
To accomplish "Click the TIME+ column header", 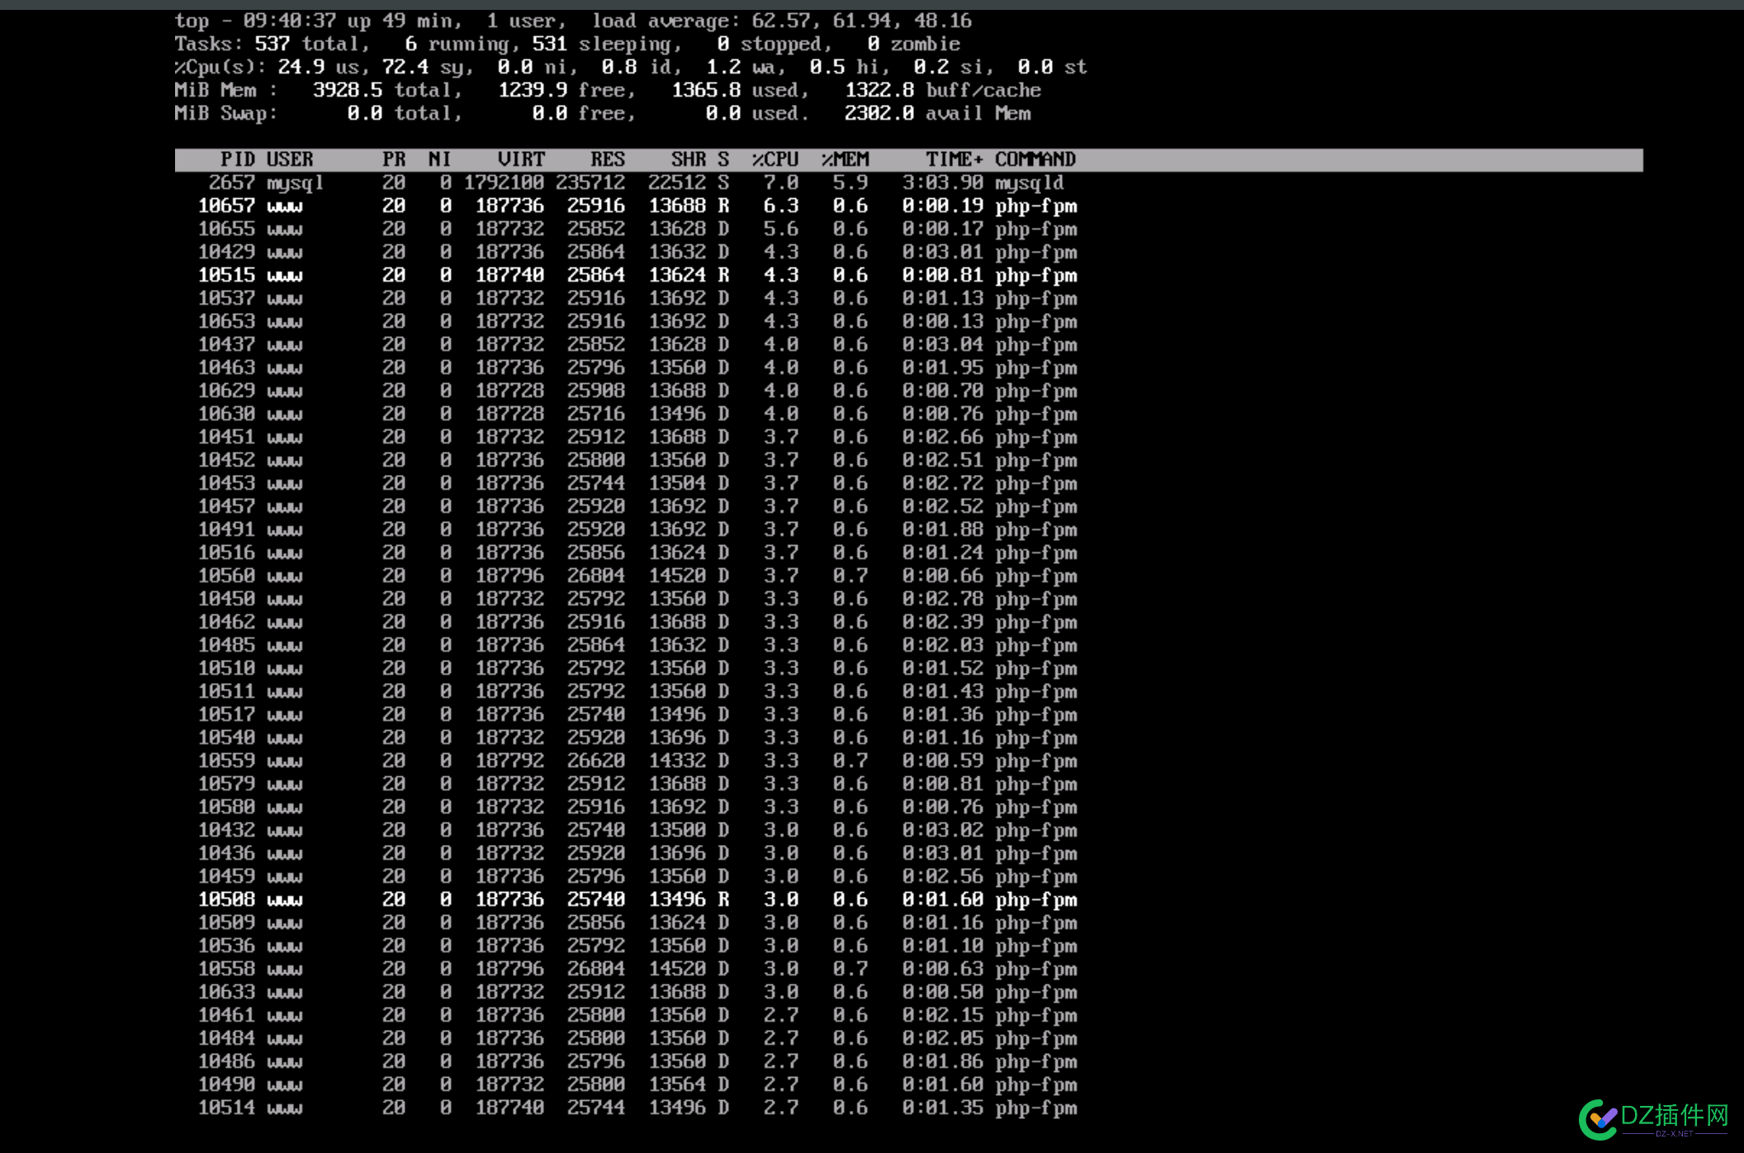I will 955,159.
